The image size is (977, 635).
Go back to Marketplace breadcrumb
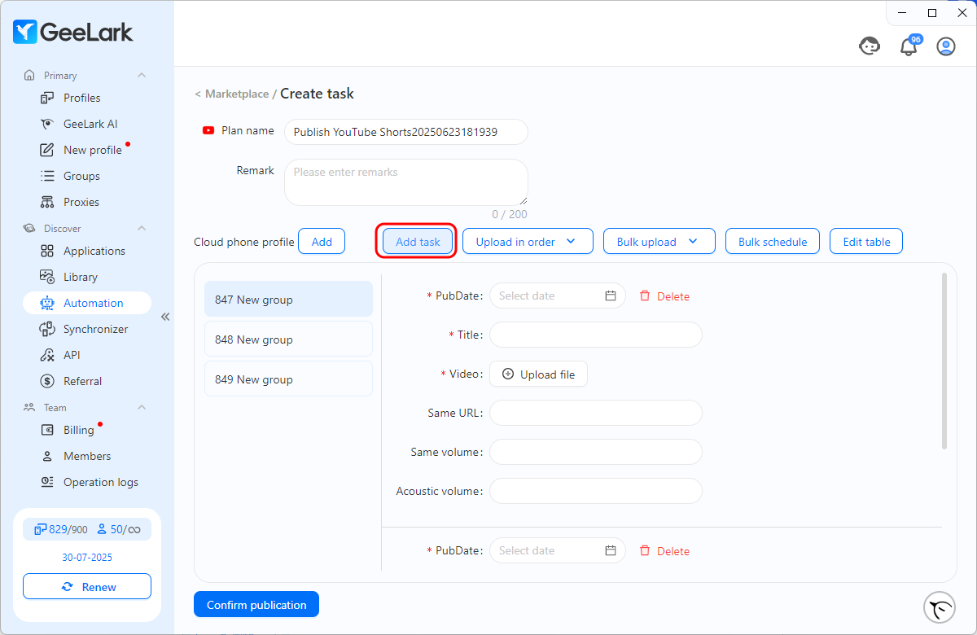click(x=237, y=94)
